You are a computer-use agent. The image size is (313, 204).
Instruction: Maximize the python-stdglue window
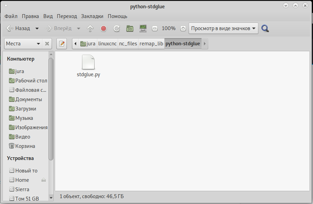pyautogui.click(x=295, y=6)
